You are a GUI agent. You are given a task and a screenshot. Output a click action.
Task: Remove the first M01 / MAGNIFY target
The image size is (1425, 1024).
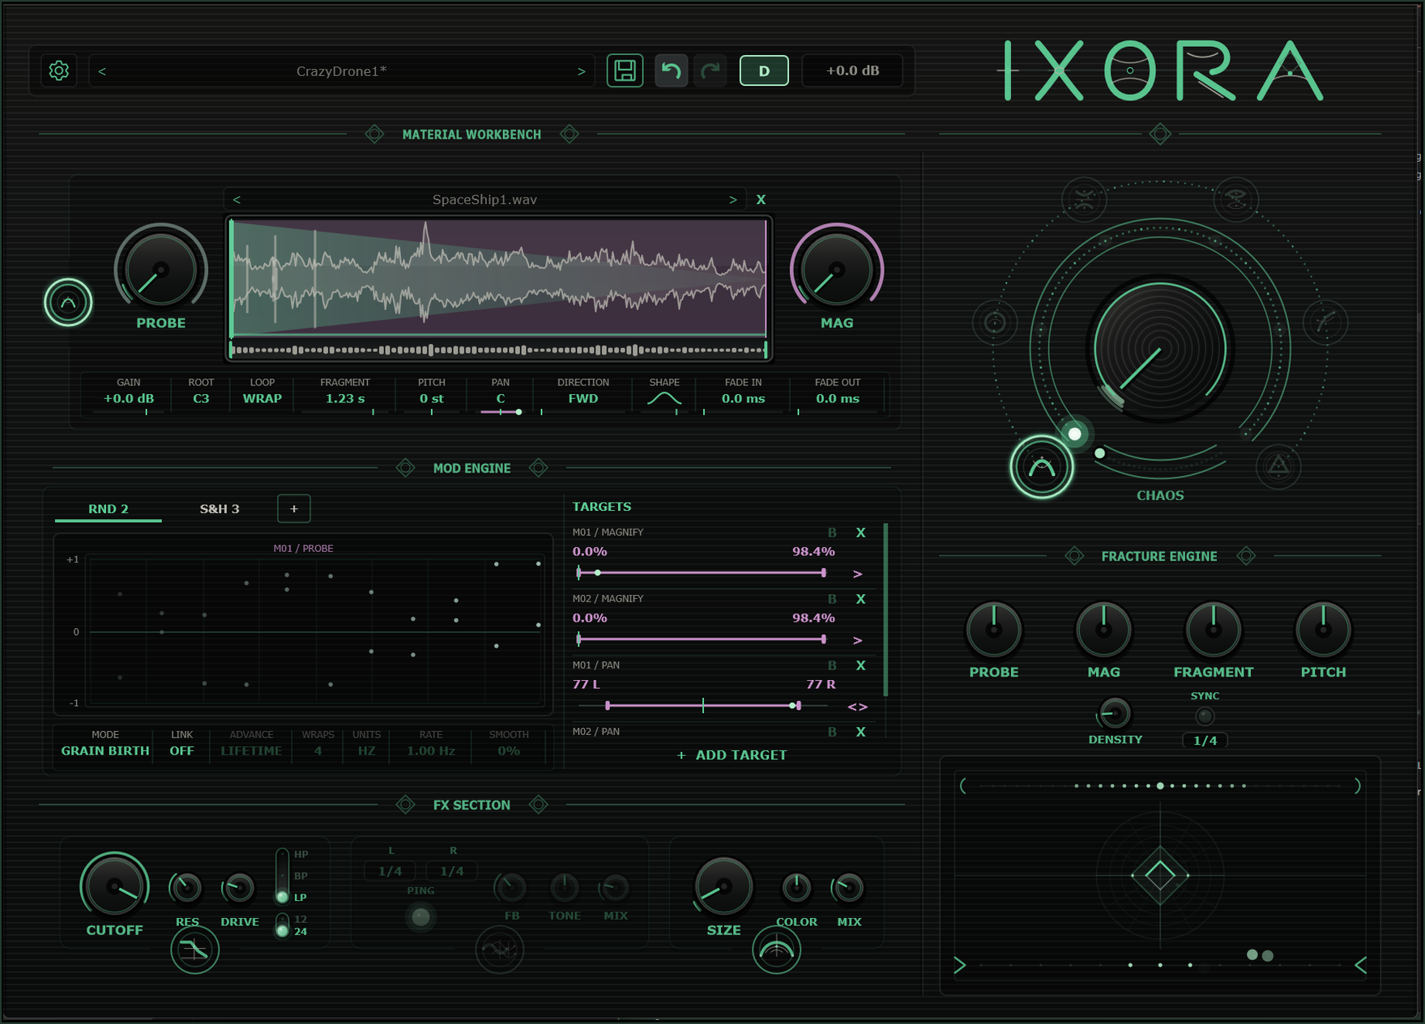click(x=860, y=533)
